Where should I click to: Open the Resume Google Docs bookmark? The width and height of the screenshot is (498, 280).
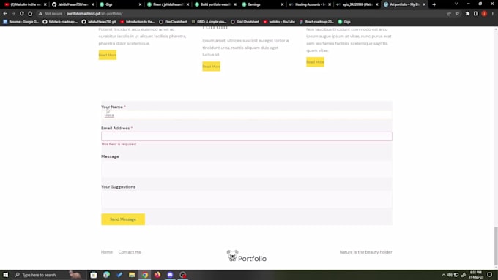click(x=21, y=22)
